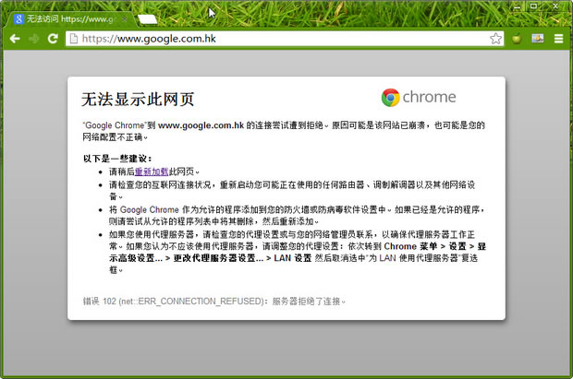Open a new tab

(148, 19)
